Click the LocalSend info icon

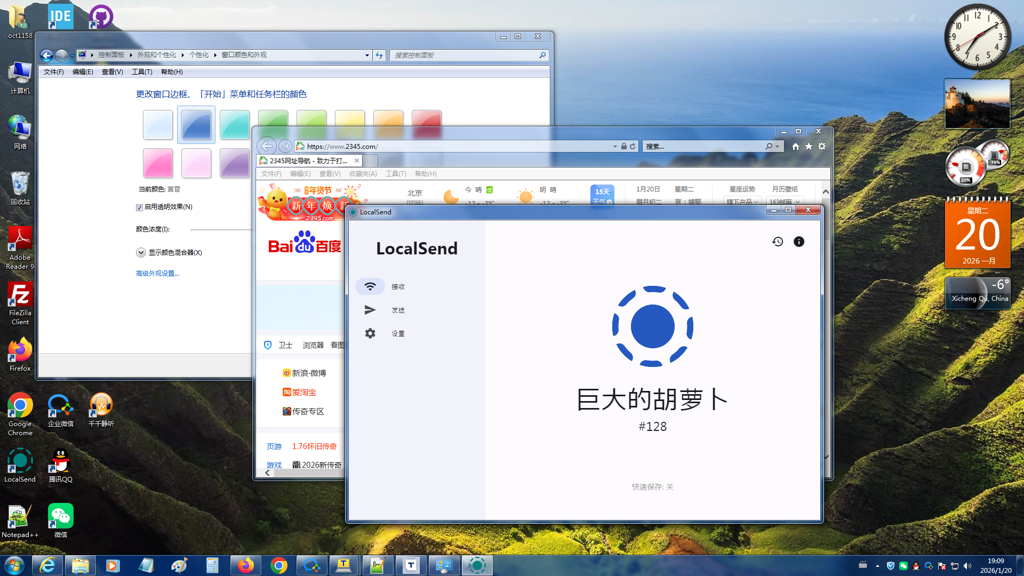[798, 242]
